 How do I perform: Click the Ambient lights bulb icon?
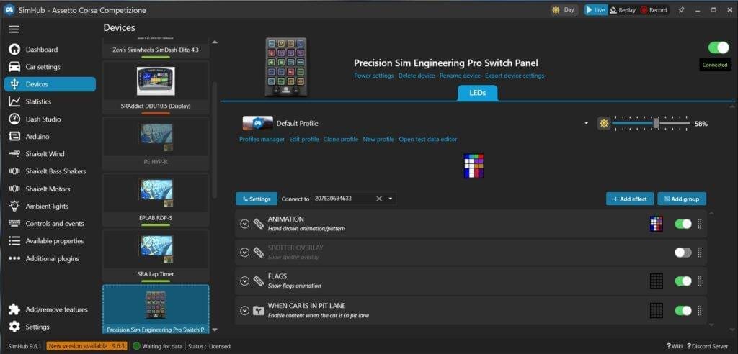coord(14,206)
